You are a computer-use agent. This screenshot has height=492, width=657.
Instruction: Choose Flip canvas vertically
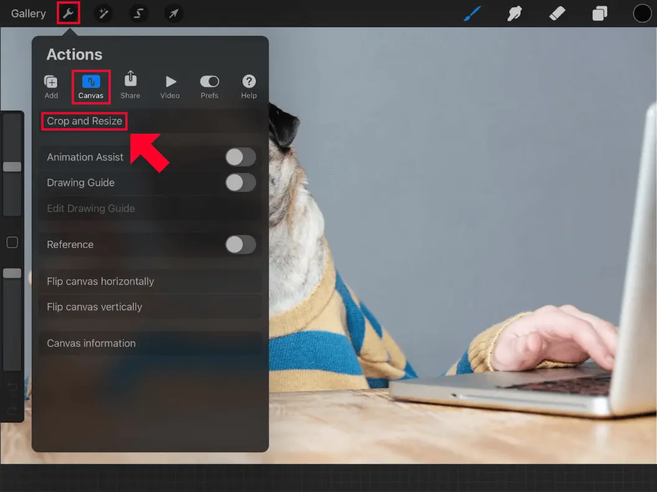[150, 307]
